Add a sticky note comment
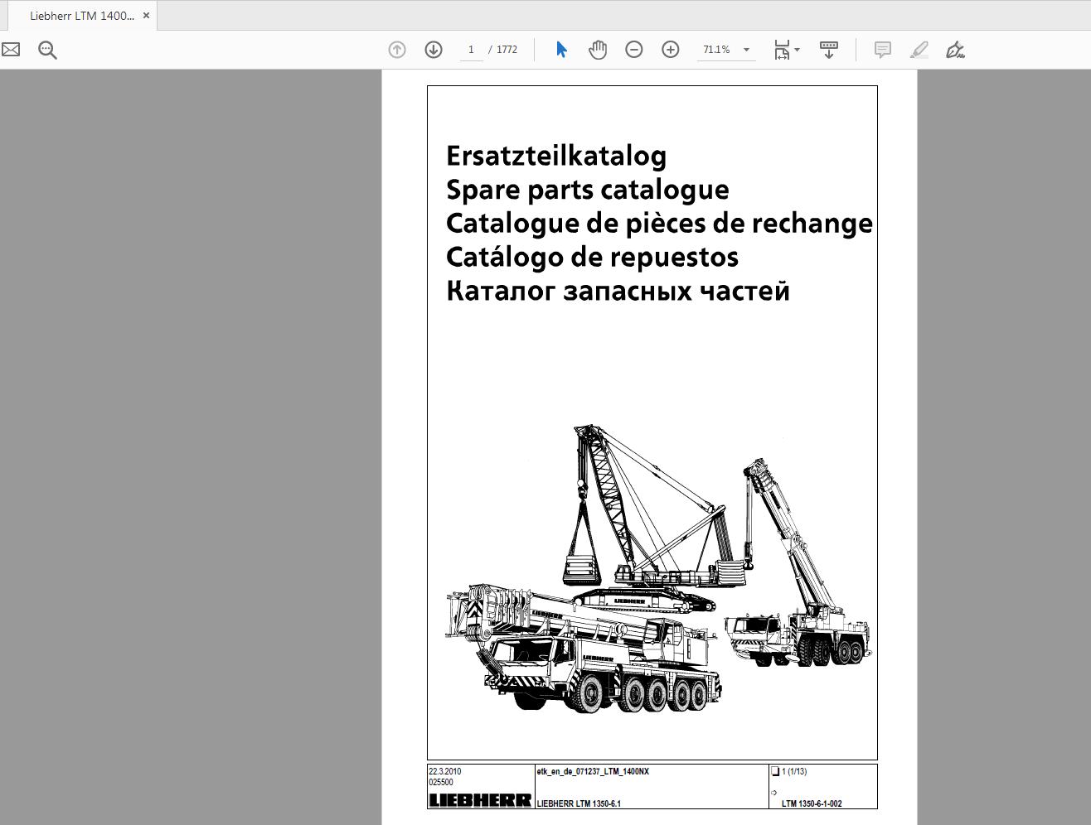Viewport: 1091px width, 825px height. (x=883, y=50)
